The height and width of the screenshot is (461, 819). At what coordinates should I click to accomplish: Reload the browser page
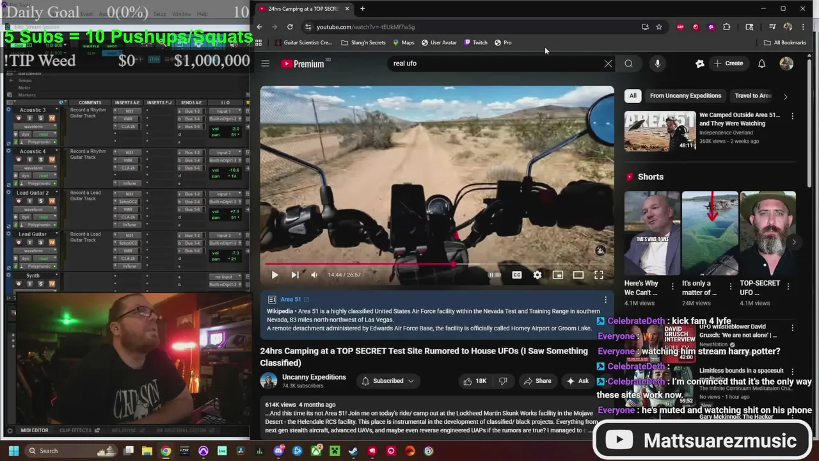(290, 27)
